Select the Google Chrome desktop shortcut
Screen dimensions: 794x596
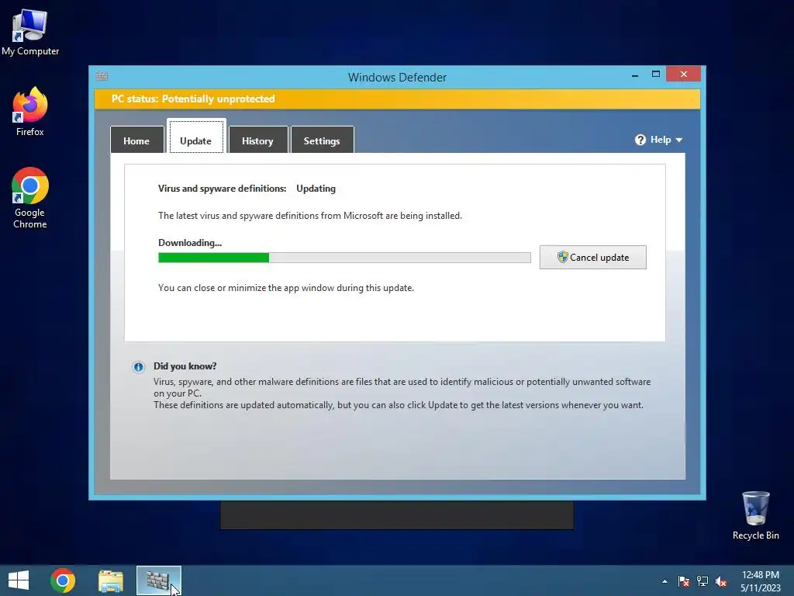(x=30, y=198)
